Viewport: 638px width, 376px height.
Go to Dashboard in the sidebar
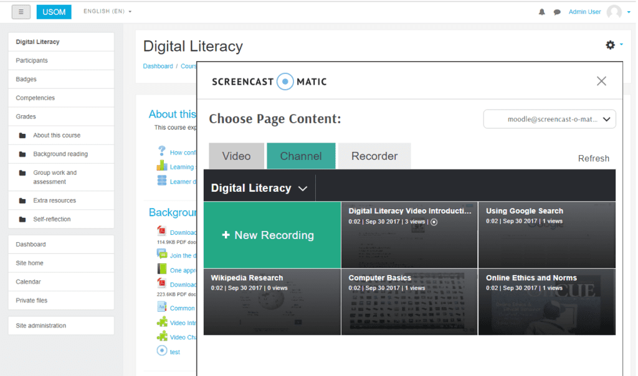[x=61, y=244]
